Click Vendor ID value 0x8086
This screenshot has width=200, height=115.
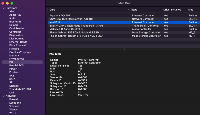click(83, 77)
